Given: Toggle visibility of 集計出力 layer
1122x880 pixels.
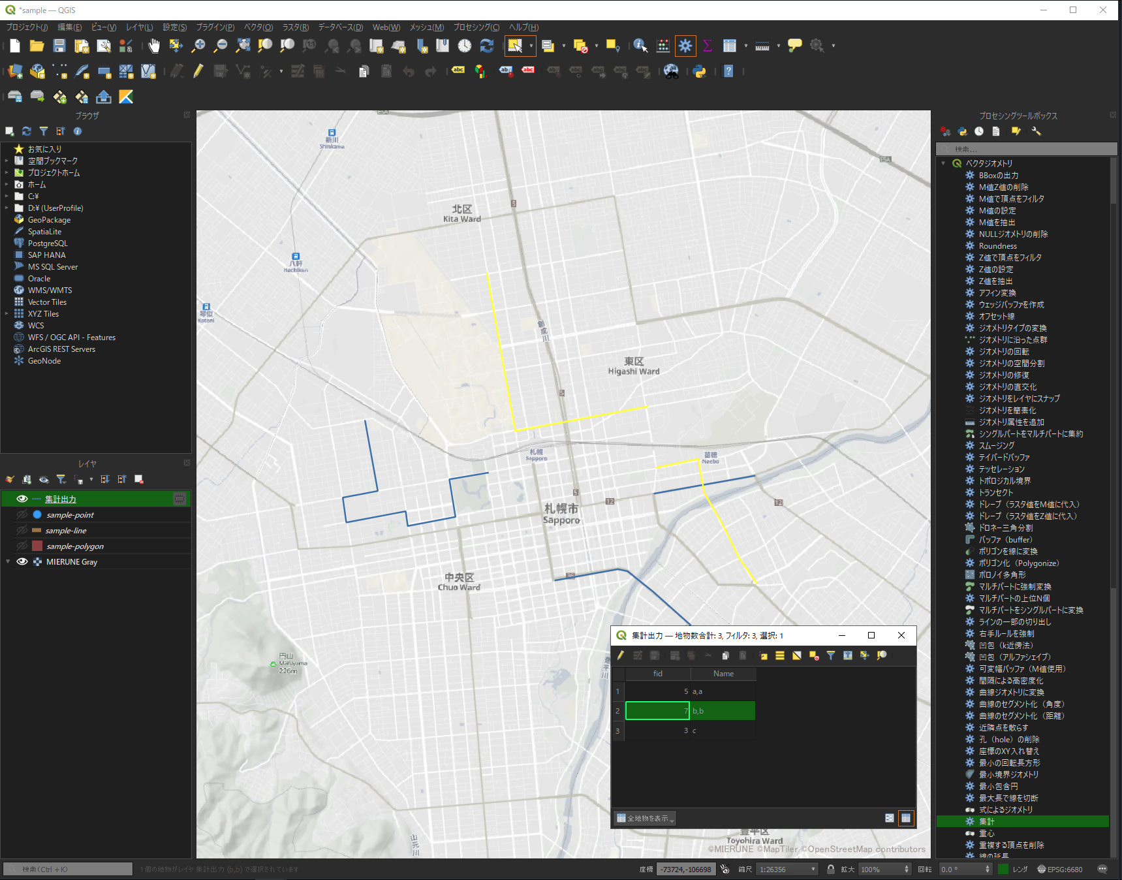Looking at the screenshot, I should pos(22,499).
